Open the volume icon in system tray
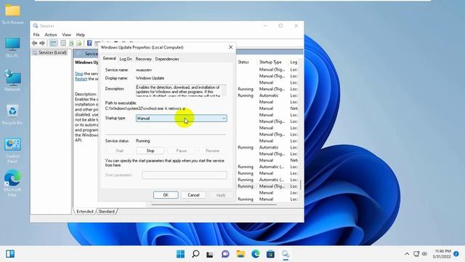Screen dimensions: 465x262 coord(424,254)
